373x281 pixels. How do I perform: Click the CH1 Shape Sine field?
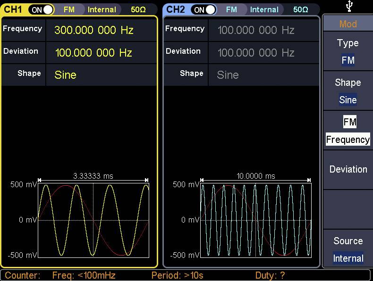[66, 74]
